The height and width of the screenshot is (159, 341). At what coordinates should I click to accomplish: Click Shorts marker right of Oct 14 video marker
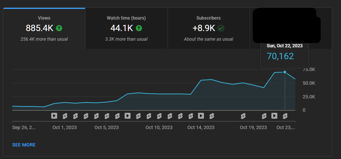pos(212,116)
